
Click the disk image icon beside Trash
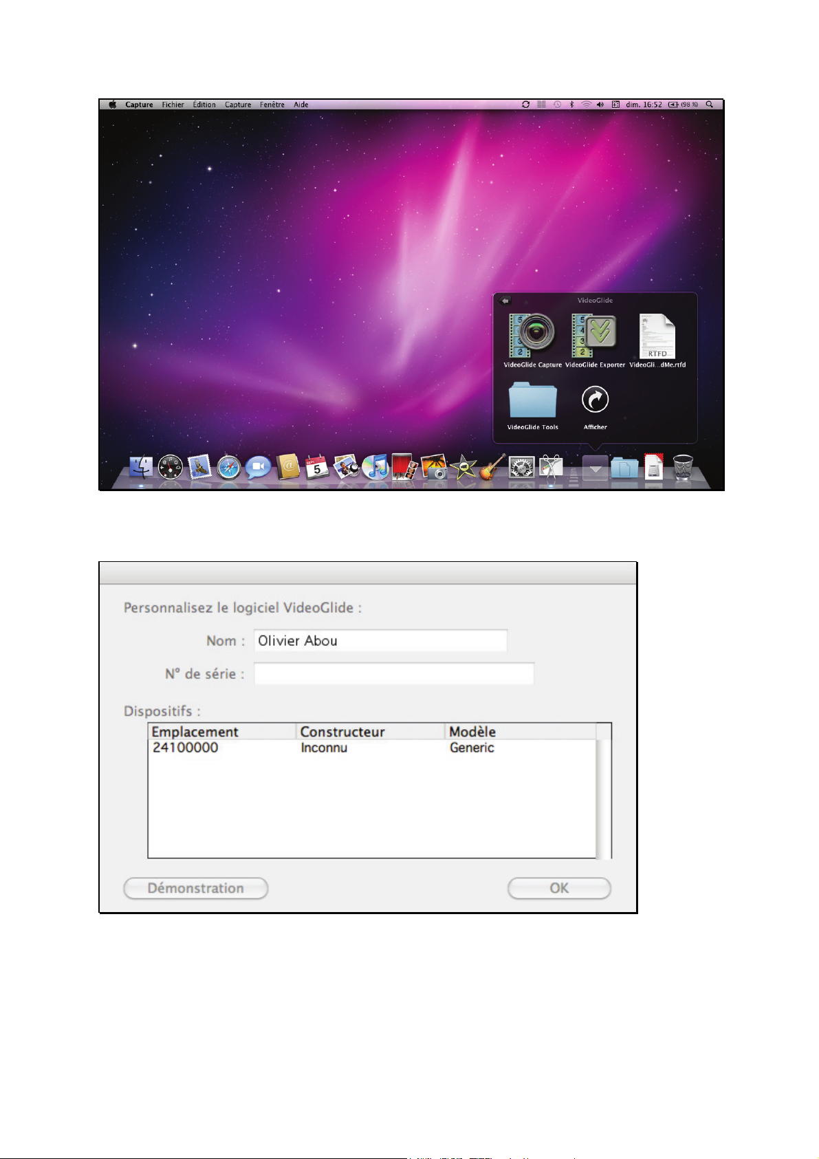pyautogui.click(x=654, y=467)
